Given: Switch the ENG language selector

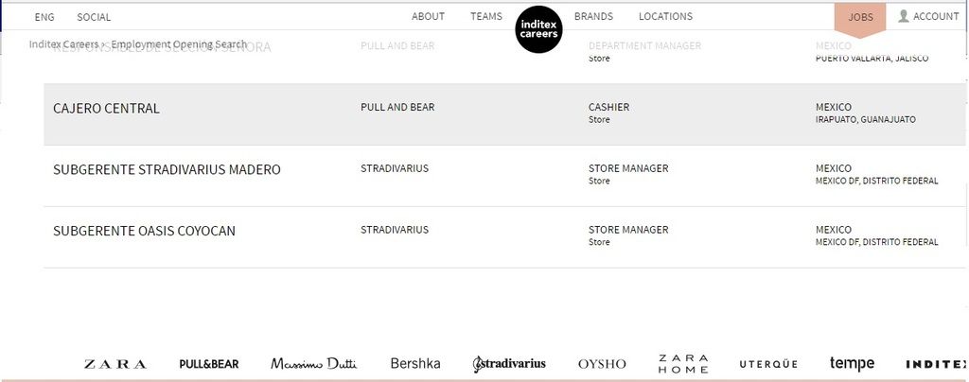Looking at the screenshot, I should tap(44, 17).
